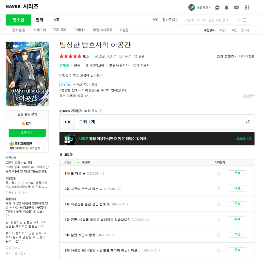The width and height of the screenshot is (263, 260).
Task: Click the green 충전하기 button
Action: tap(27, 133)
